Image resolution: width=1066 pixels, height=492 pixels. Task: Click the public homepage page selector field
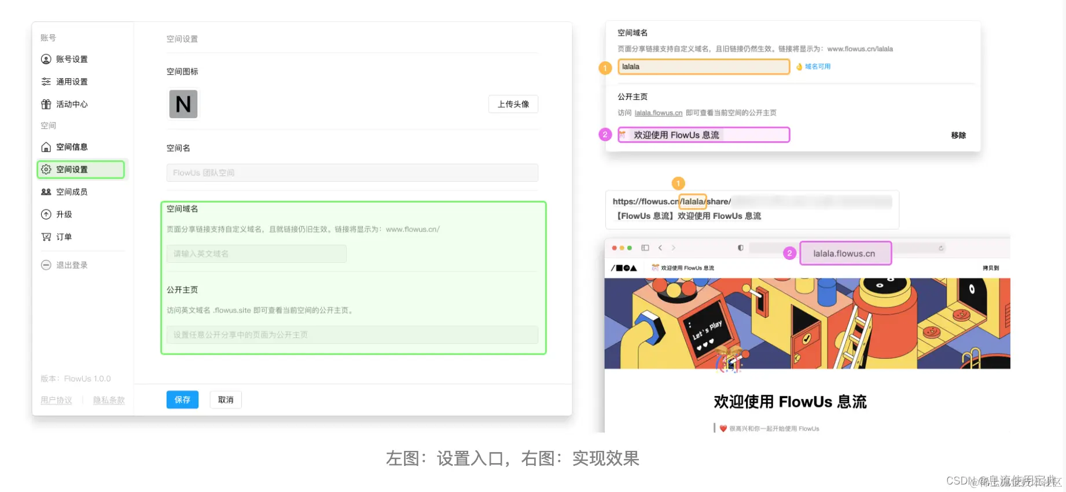[x=352, y=335]
